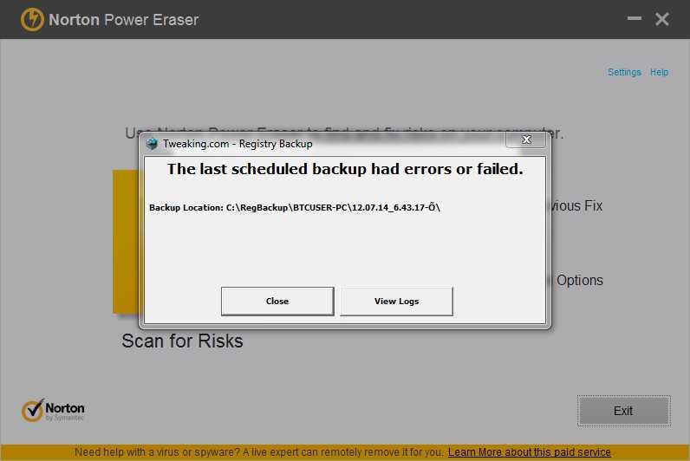Click the Close button in the dialog
The image size is (690, 461).
click(x=277, y=302)
